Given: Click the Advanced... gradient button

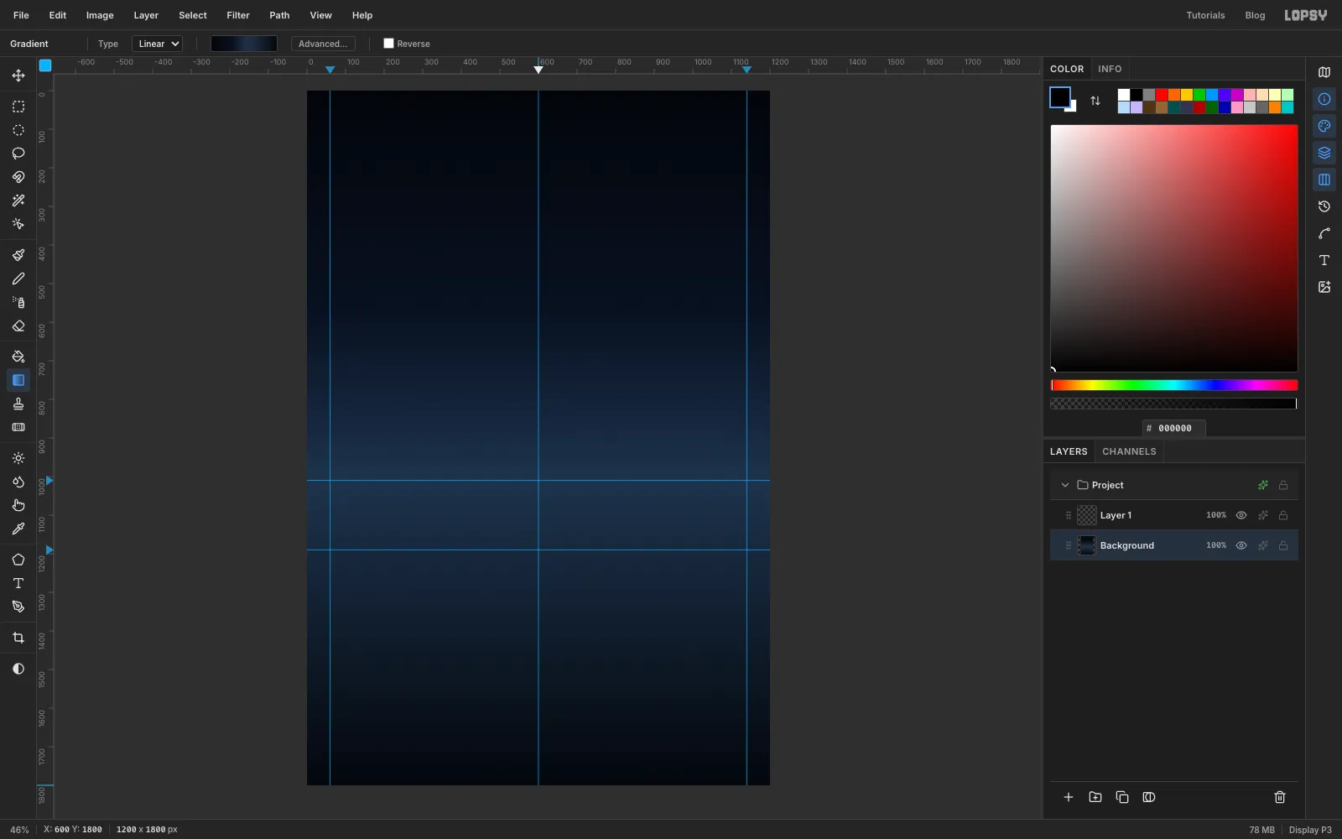Looking at the screenshot, I should click(x=323, y=44).
